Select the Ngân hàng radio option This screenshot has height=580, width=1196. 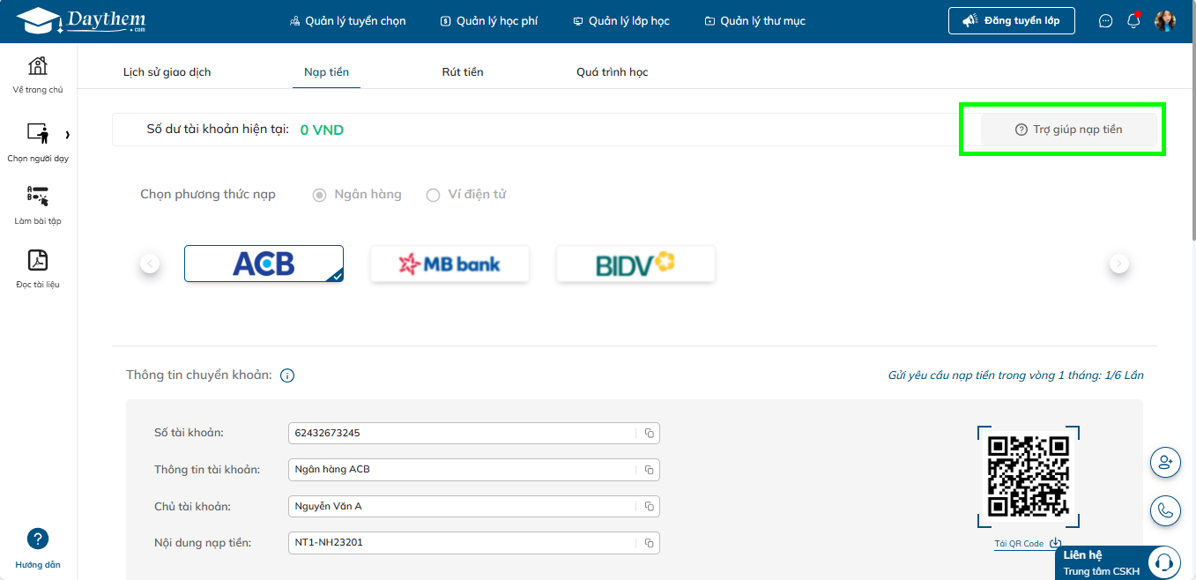[x=320, y=195]
